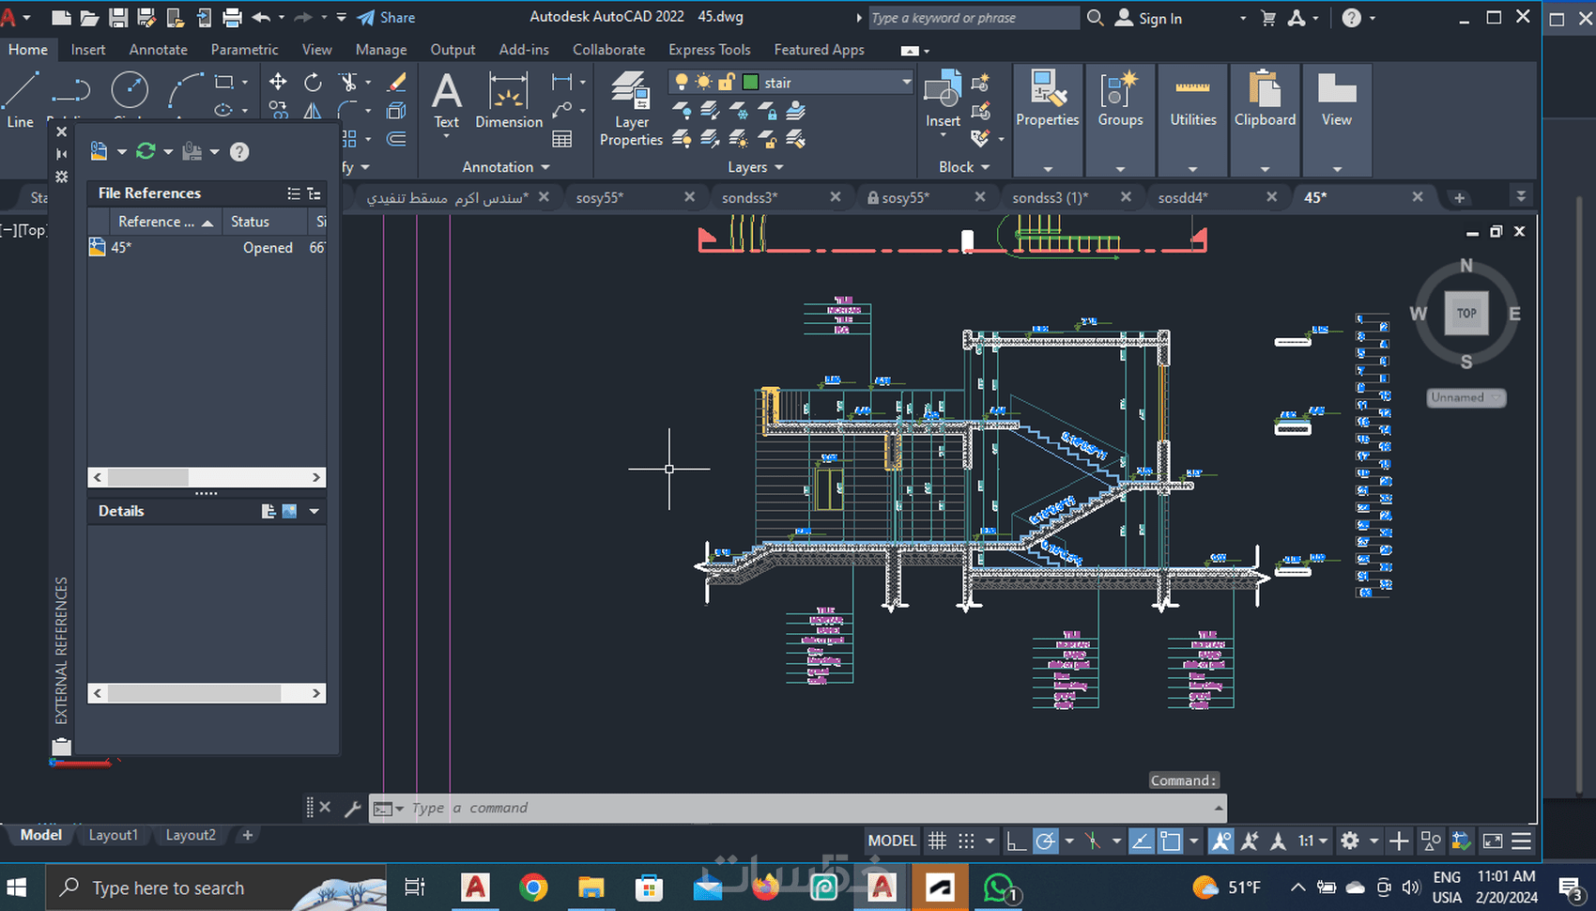Click the Erase tool icon

point(397,83)
